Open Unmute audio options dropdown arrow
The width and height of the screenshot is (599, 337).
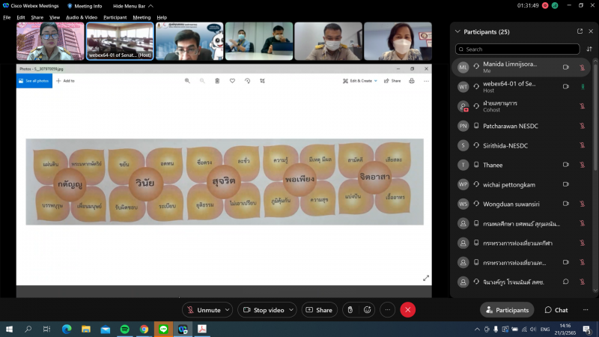point(228,310)
